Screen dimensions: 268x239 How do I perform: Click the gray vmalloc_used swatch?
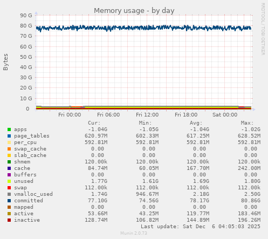point(9,194)
